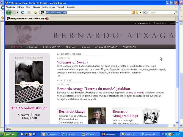This screenshot has height=137, width=183.
Task: Launch Firefox from the quick launch bar
Action: pyautogui.click(x=26, y=134)
